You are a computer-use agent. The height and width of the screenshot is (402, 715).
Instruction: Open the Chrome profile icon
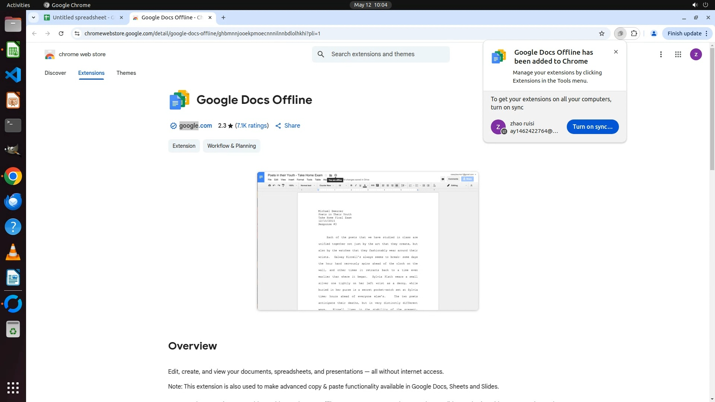click(654, 33)
